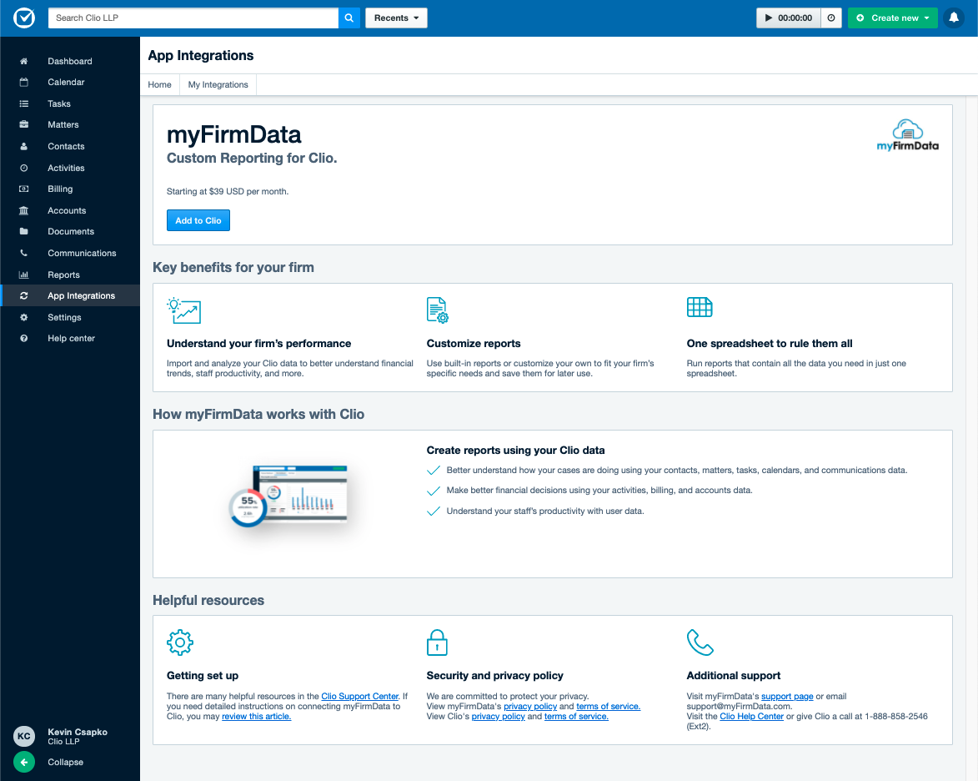Open myFirmData's privacy policy link
Image resolution: width=978 pixels, height=781 pixels.
pos(530,706)
